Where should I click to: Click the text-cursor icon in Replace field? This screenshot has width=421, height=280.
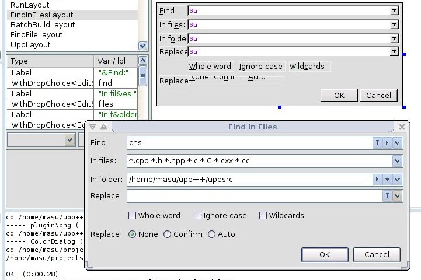point(387,197)
